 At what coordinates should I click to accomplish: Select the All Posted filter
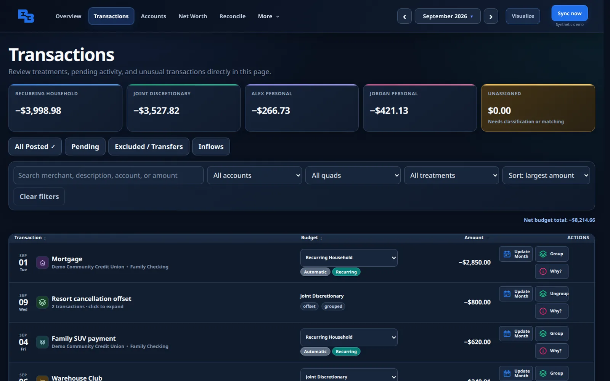[35, 147]
